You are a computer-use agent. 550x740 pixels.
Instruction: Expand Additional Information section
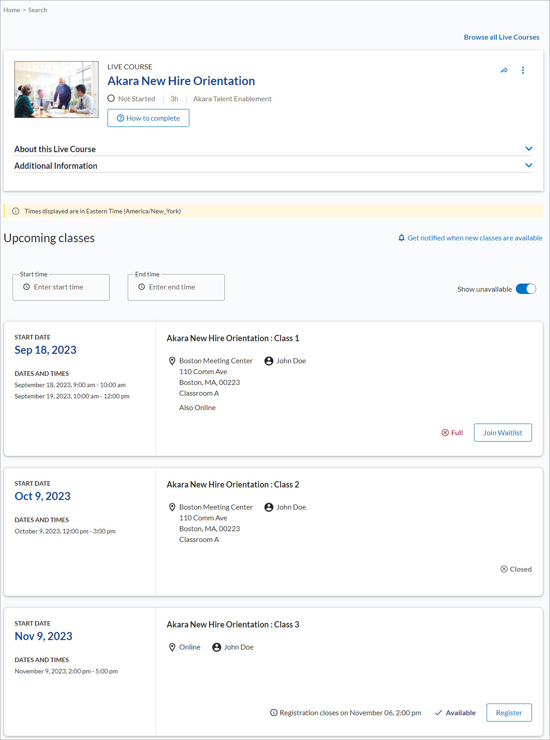(x=273, y=166)
